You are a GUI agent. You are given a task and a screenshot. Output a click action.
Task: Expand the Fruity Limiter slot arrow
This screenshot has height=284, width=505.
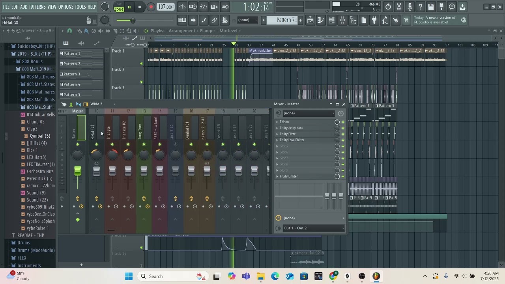tap(277, 176)
